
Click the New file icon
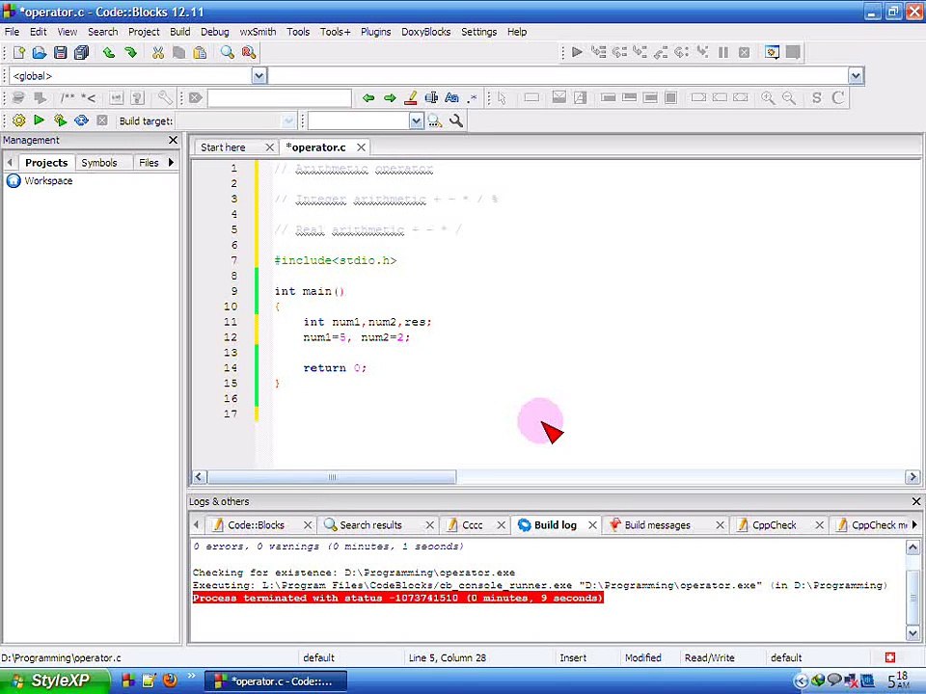pos(19,52)
